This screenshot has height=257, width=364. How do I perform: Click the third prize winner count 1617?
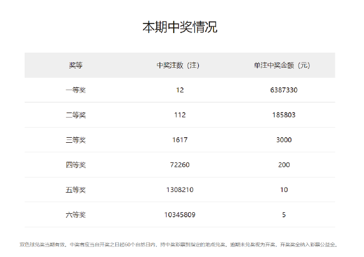coord(179,140)
